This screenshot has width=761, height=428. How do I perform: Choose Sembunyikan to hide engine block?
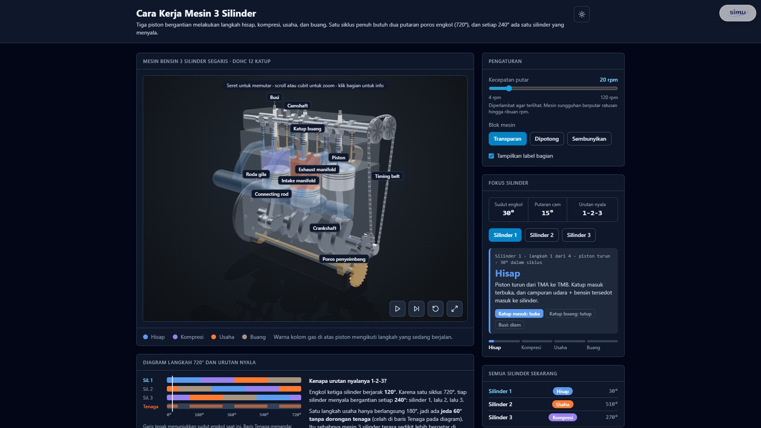(589, 139)
